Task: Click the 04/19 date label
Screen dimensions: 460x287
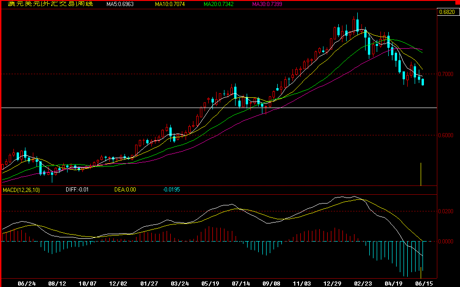Action: [x=393, y=283]
